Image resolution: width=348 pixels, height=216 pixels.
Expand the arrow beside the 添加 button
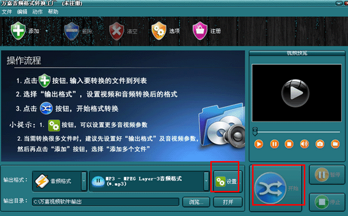[x=47, y=31]
